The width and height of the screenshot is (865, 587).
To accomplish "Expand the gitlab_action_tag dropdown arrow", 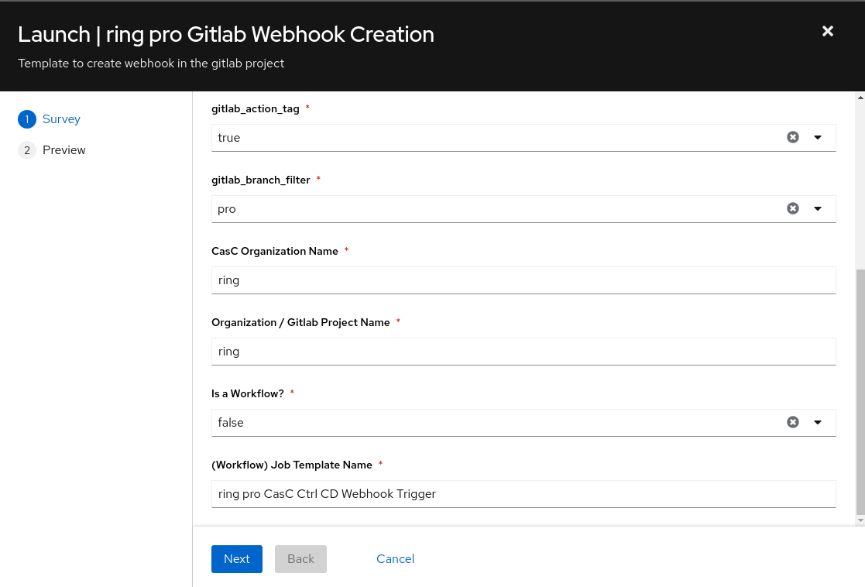I will 818,137.
